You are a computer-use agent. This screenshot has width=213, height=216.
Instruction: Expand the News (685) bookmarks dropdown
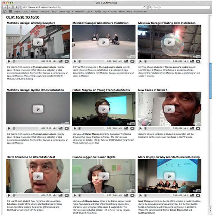[x=66, y=12]
